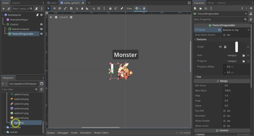The height and width of the screenshot is (136, 254).
Task: Click the Filter Properties search field
Action: (x=220, y=19)
